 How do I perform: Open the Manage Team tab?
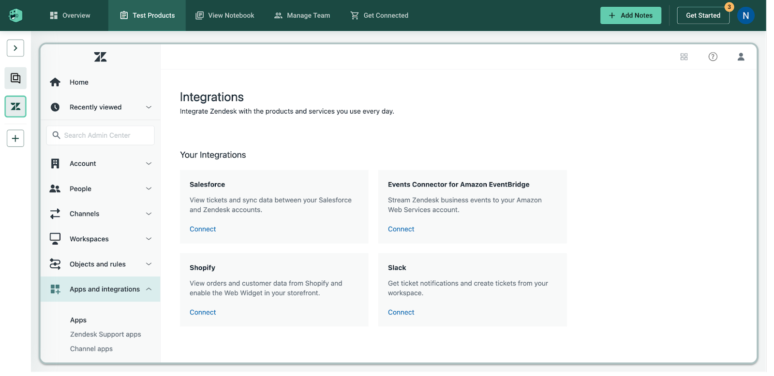(x=302, y=15)
